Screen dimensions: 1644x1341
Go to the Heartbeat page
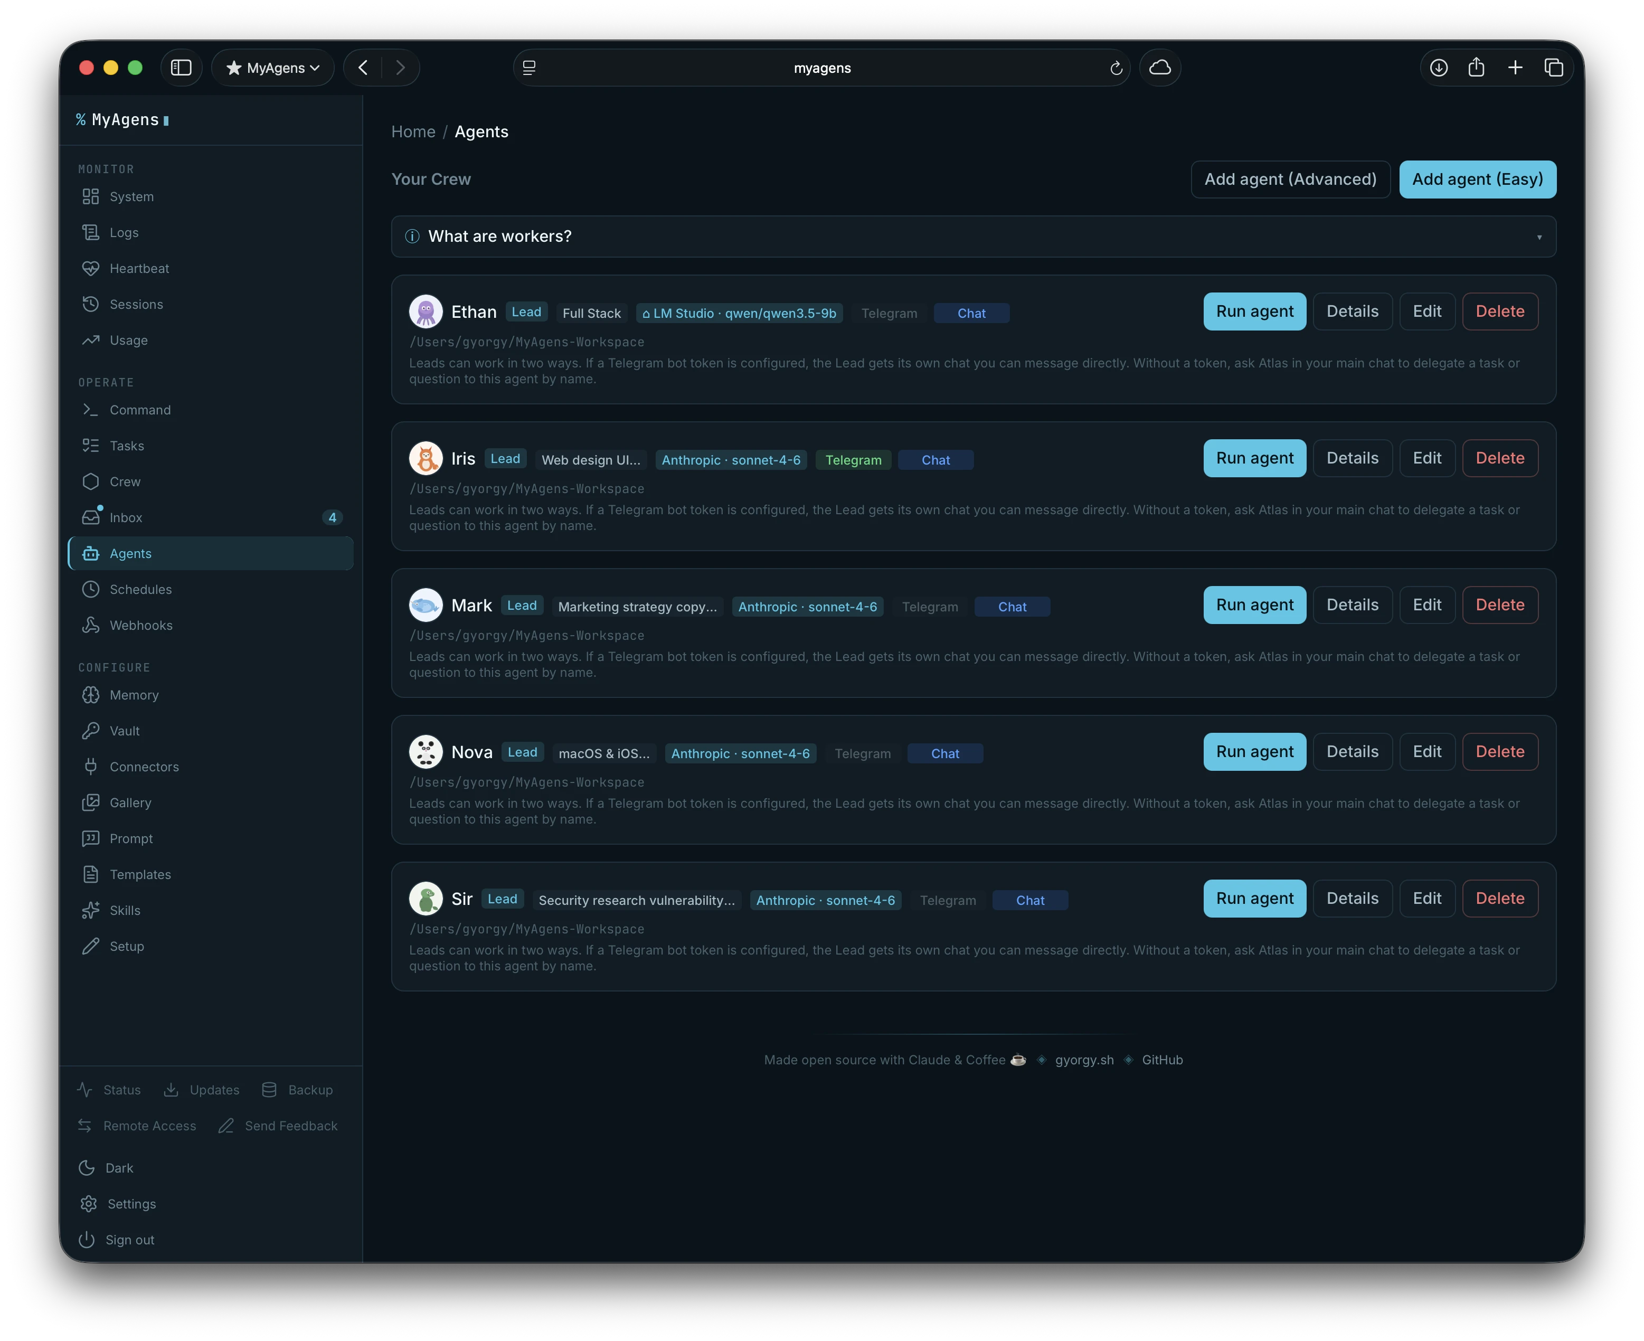tap(210, 268)
